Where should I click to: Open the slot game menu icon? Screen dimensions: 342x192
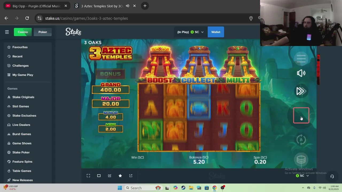301,58
